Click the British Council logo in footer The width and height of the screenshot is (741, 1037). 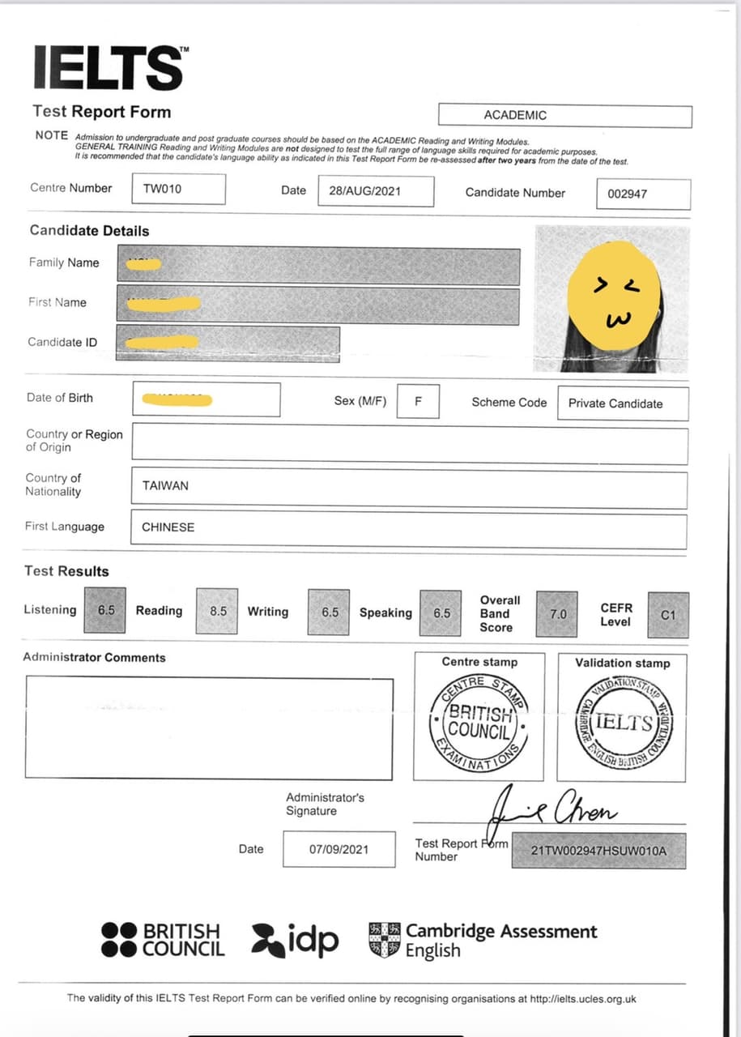[x=163, y=941]
